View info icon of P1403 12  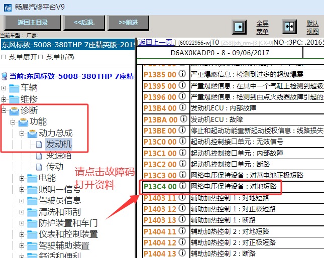(182, 208)
